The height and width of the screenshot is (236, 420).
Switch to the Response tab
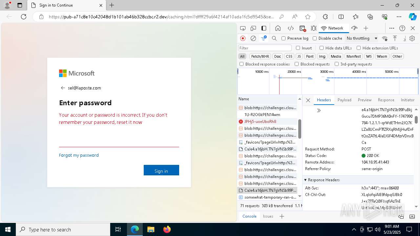pos(386,100)
